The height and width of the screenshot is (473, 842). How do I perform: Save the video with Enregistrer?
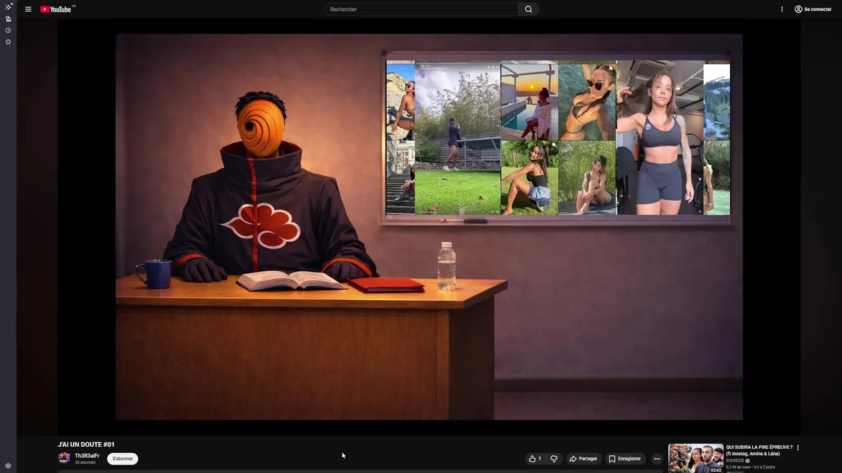(x=625, y=459)
